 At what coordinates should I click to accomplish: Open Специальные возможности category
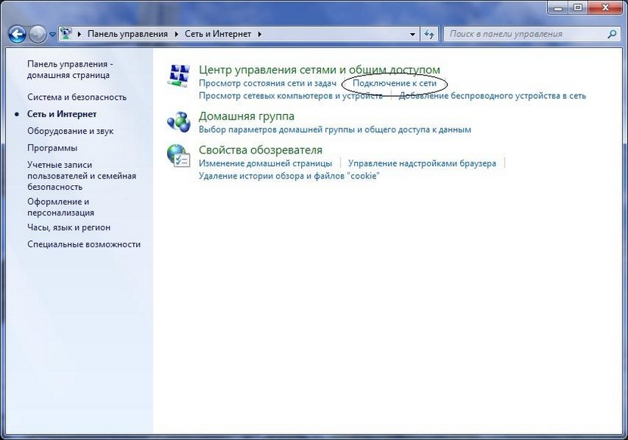[84, 244]
